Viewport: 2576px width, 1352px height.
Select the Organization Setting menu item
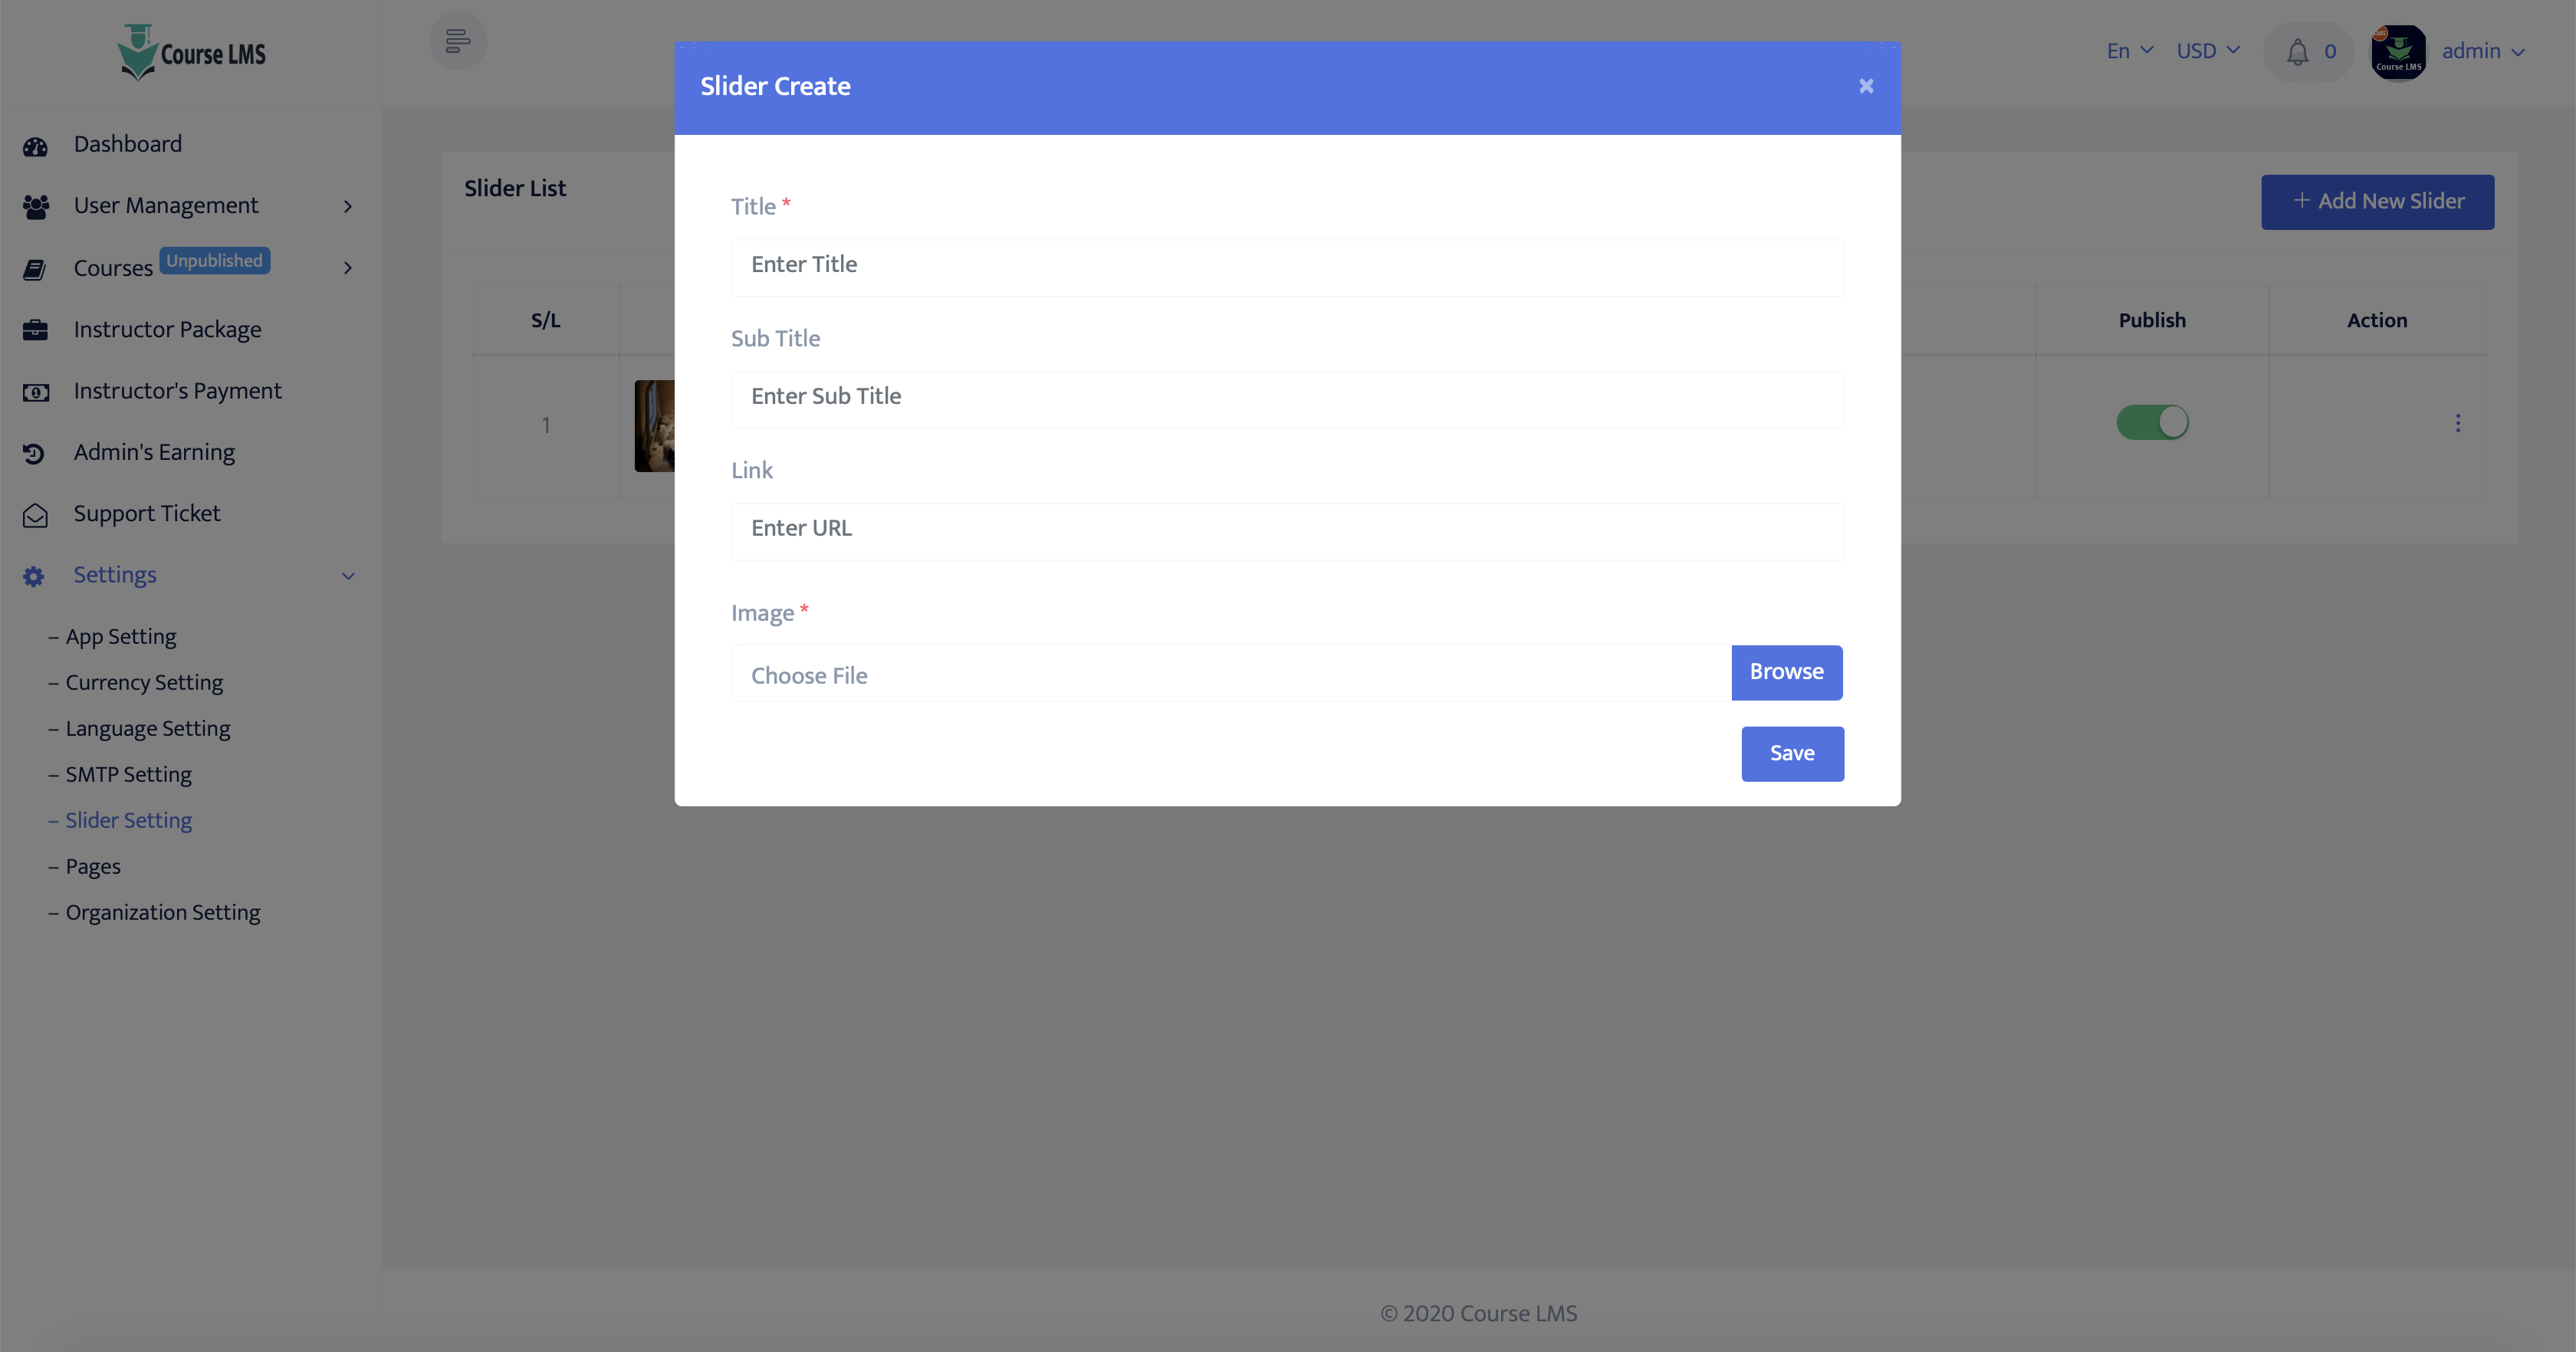(x=162, y=913)
